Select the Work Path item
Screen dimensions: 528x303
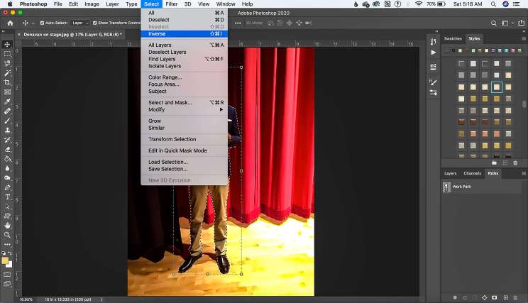coord(461,187)
